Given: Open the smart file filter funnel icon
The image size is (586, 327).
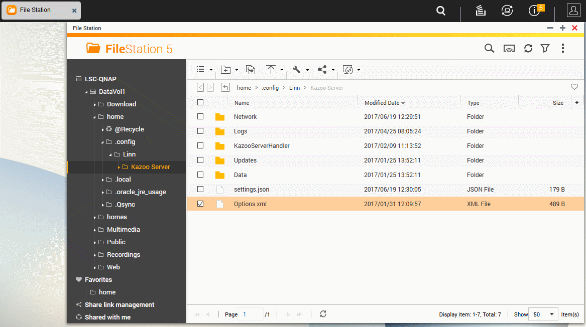Looking at the screenshot, I should click(545, 48).
